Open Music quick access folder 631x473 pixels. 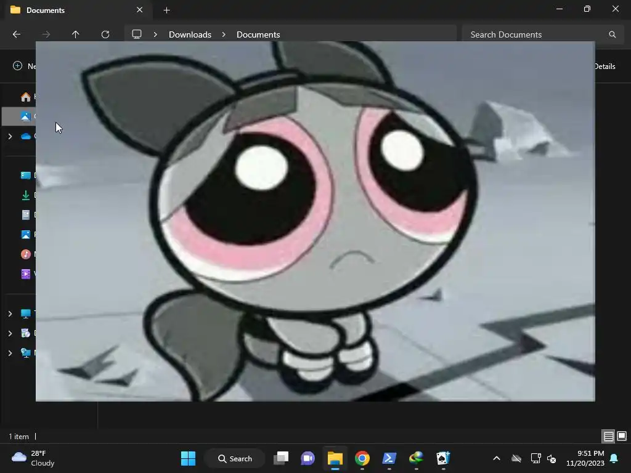(26, 254)
